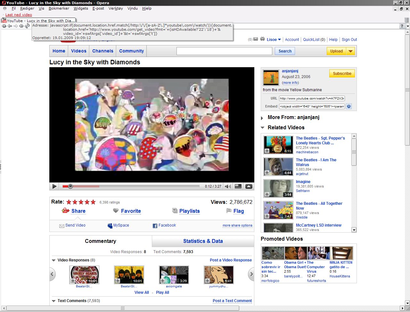This screenshot has height=312, width=410.
Task: Click next video responses arrow
Action: [x=251, y=274]
